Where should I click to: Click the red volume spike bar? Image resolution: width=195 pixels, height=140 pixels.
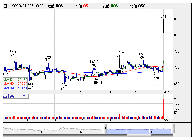(x=164, y=108)
